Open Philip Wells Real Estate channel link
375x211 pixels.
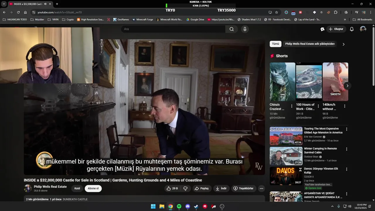50,187
